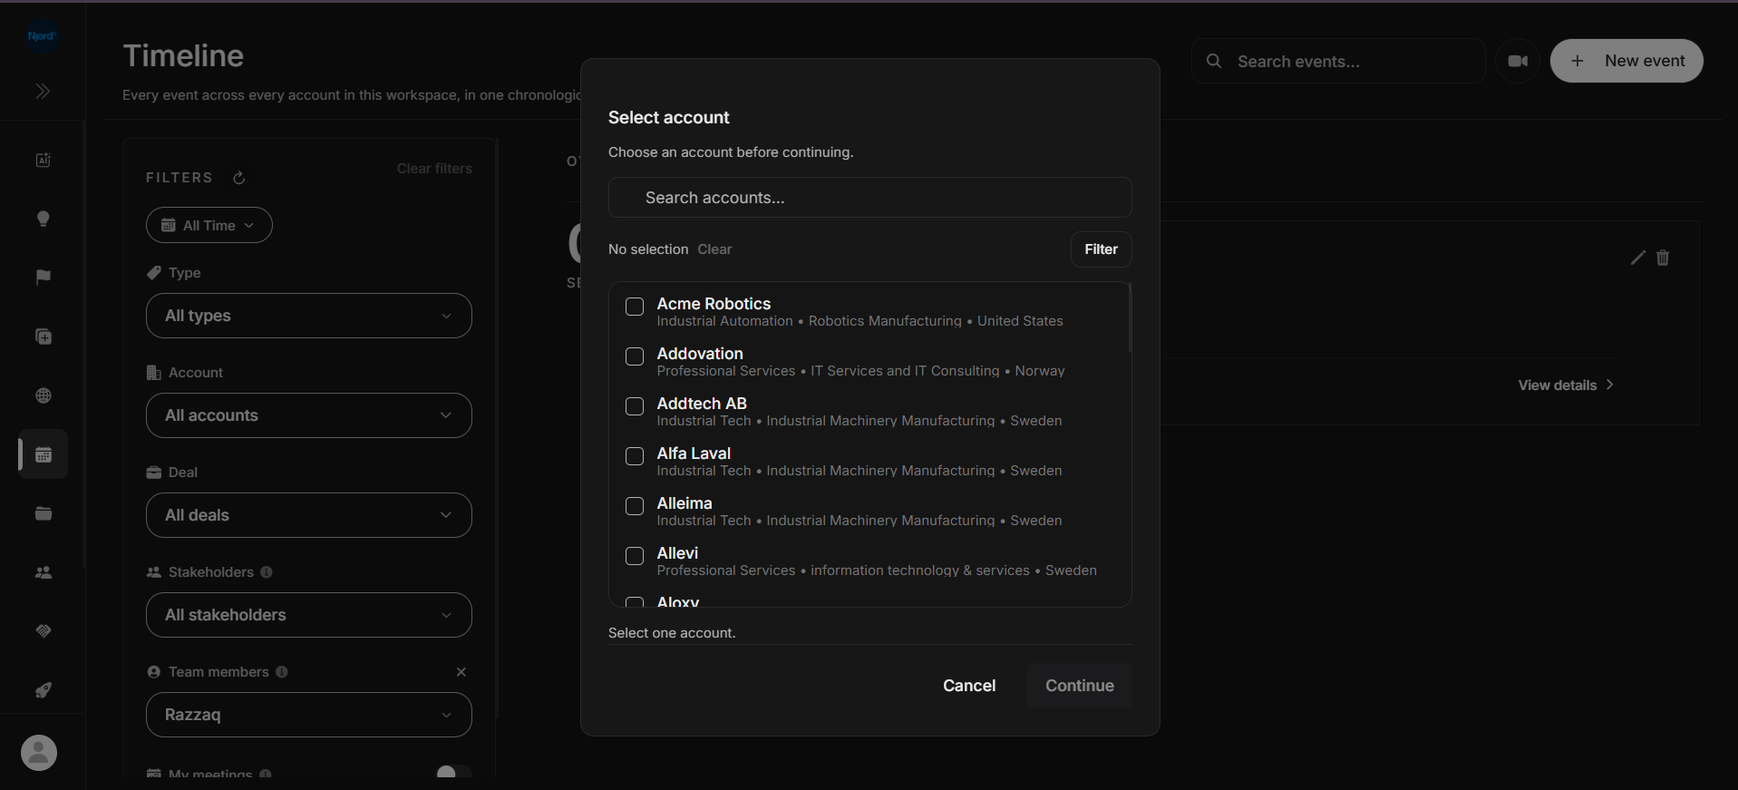
Task: Open the AI assistant sidebar icon
Action: 43,160
